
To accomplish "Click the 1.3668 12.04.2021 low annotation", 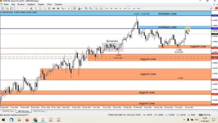I will pyautogui.click(x=179, y=51).
